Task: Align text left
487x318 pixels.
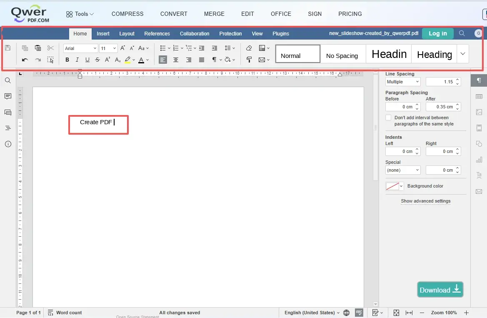Action: (163, 60)
